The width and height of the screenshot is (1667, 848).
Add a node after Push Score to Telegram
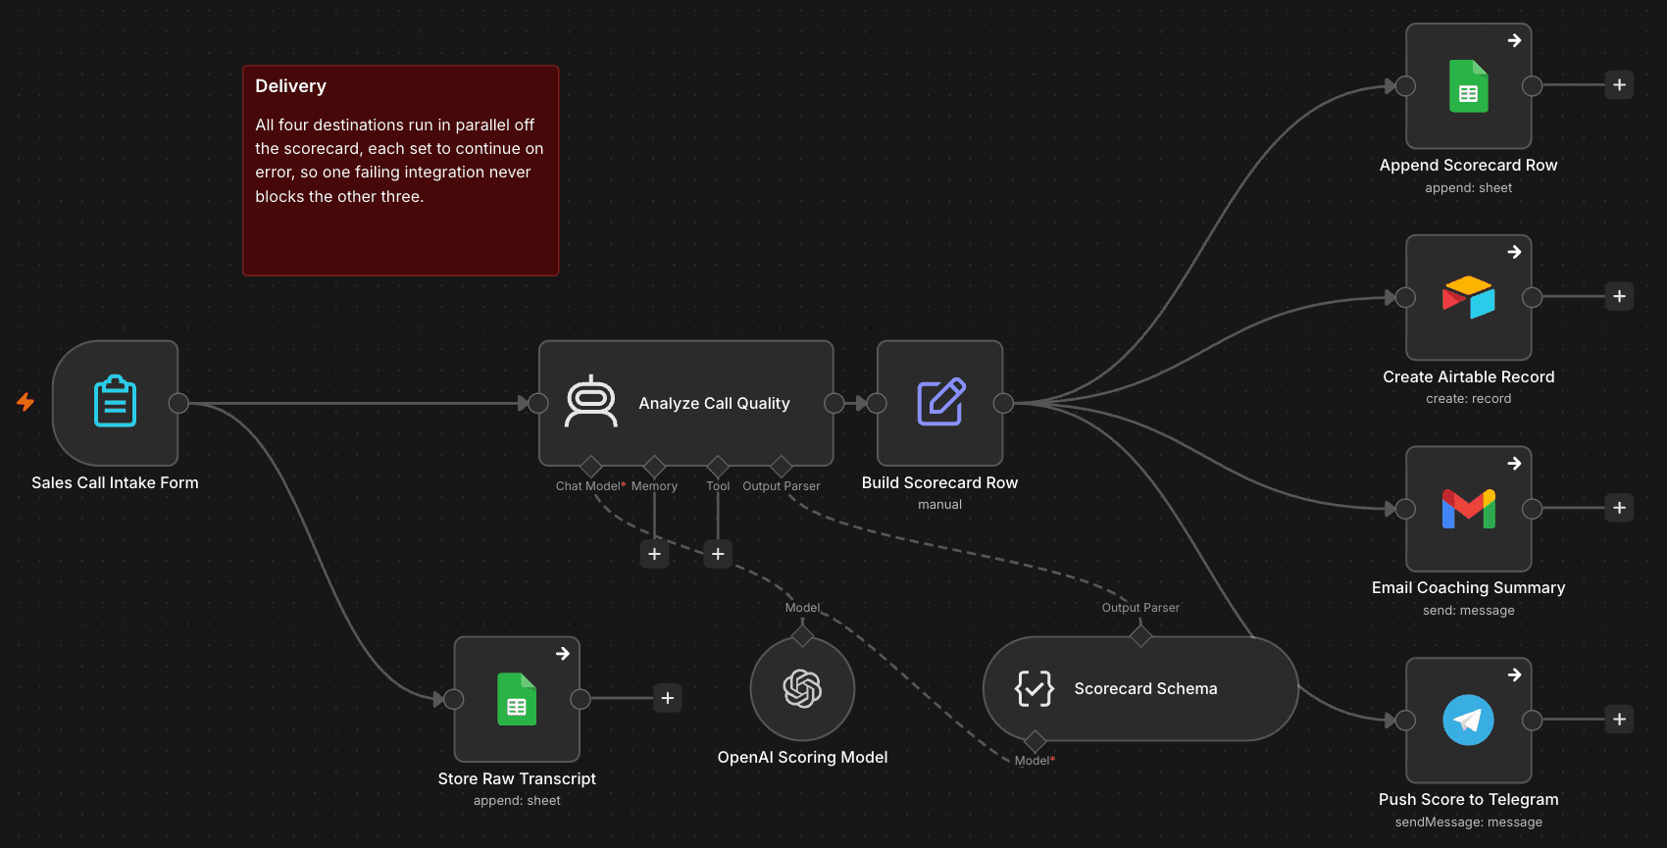(1619, 720)
